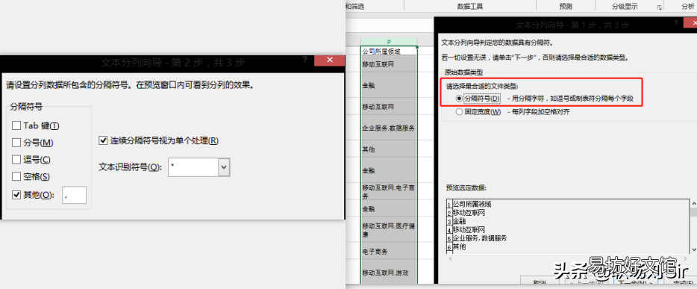
Task: Uncheck the 其他 delimiter checkbox
Action: [16, 195]
